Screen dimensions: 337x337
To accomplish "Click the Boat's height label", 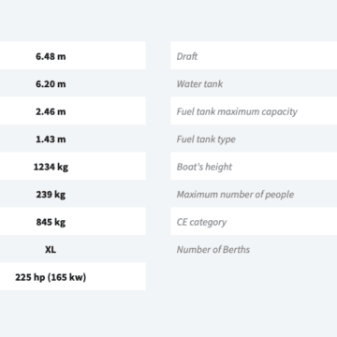I will (x=204, y=167).
